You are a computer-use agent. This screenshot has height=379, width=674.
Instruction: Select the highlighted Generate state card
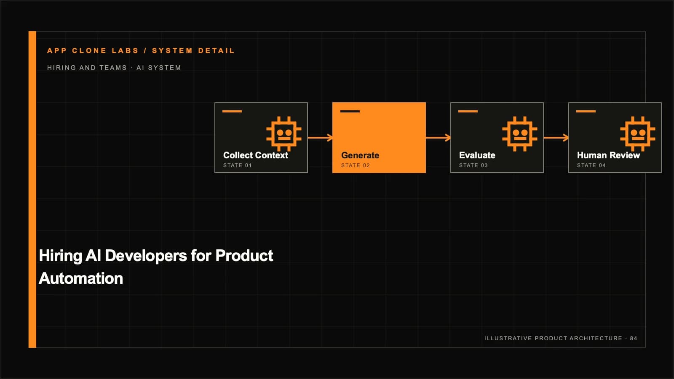pyautogui.click(x=379, y=138)
